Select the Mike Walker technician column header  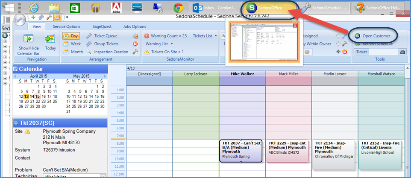pyautogui.click(x=242, y=74)
